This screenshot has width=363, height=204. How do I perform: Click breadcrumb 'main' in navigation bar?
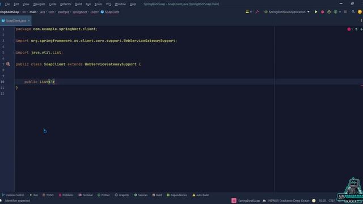33,12
